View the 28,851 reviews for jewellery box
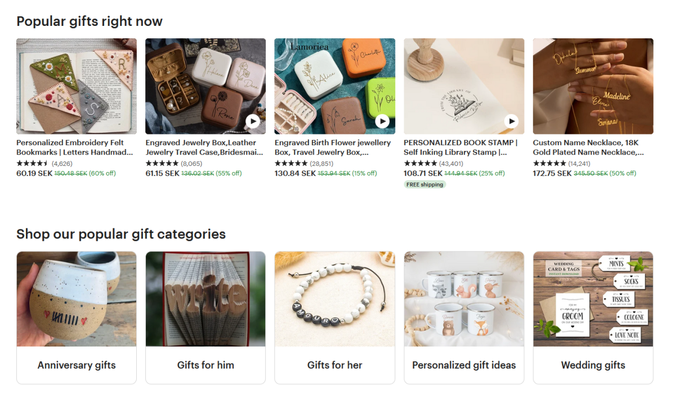Screen dimensions: 675x405 point(321,163)
